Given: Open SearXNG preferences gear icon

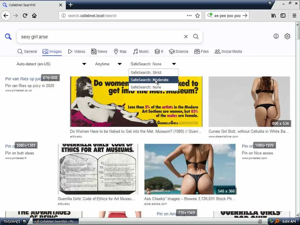Looking at the screenshot, I should [x=287, y=36].
